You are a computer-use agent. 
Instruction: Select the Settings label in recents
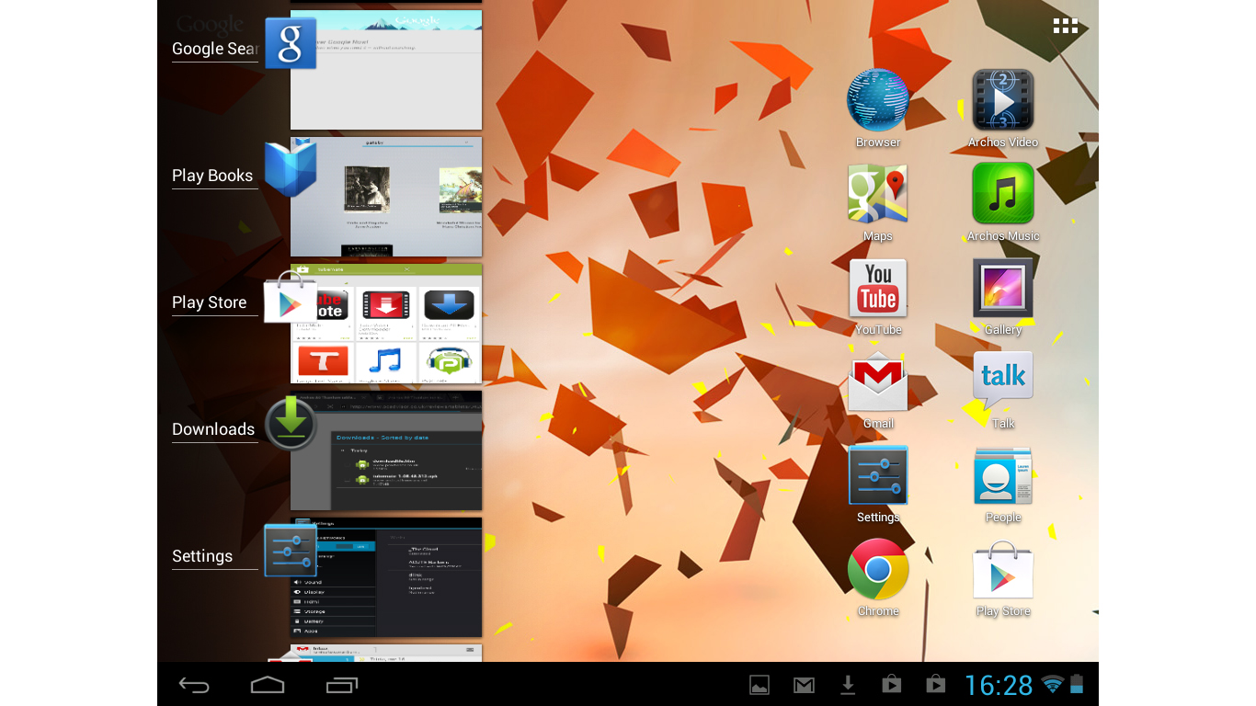tap(202, 556)
